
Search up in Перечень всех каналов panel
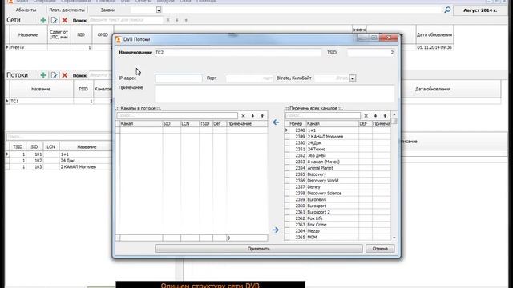coord(385,116)
